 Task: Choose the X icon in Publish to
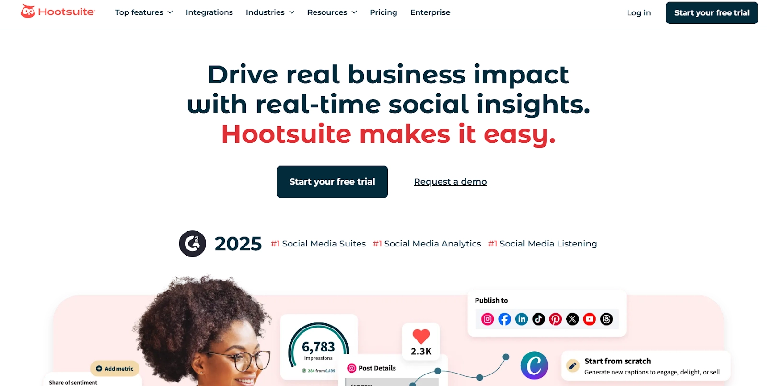pyautogui.click(x=572, y=319)
